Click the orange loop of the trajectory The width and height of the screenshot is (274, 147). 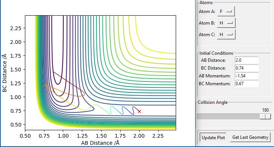[x=65, y=91]
